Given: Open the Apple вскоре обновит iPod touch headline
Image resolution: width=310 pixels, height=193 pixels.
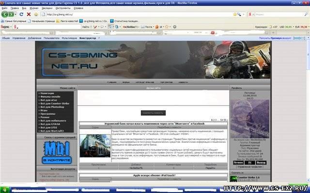Looking at the screenshot, I should (154, 175).
